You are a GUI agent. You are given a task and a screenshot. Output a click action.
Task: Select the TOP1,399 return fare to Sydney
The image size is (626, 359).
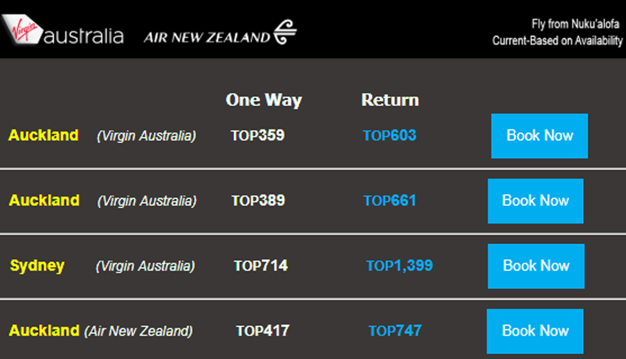coord(399,266)
